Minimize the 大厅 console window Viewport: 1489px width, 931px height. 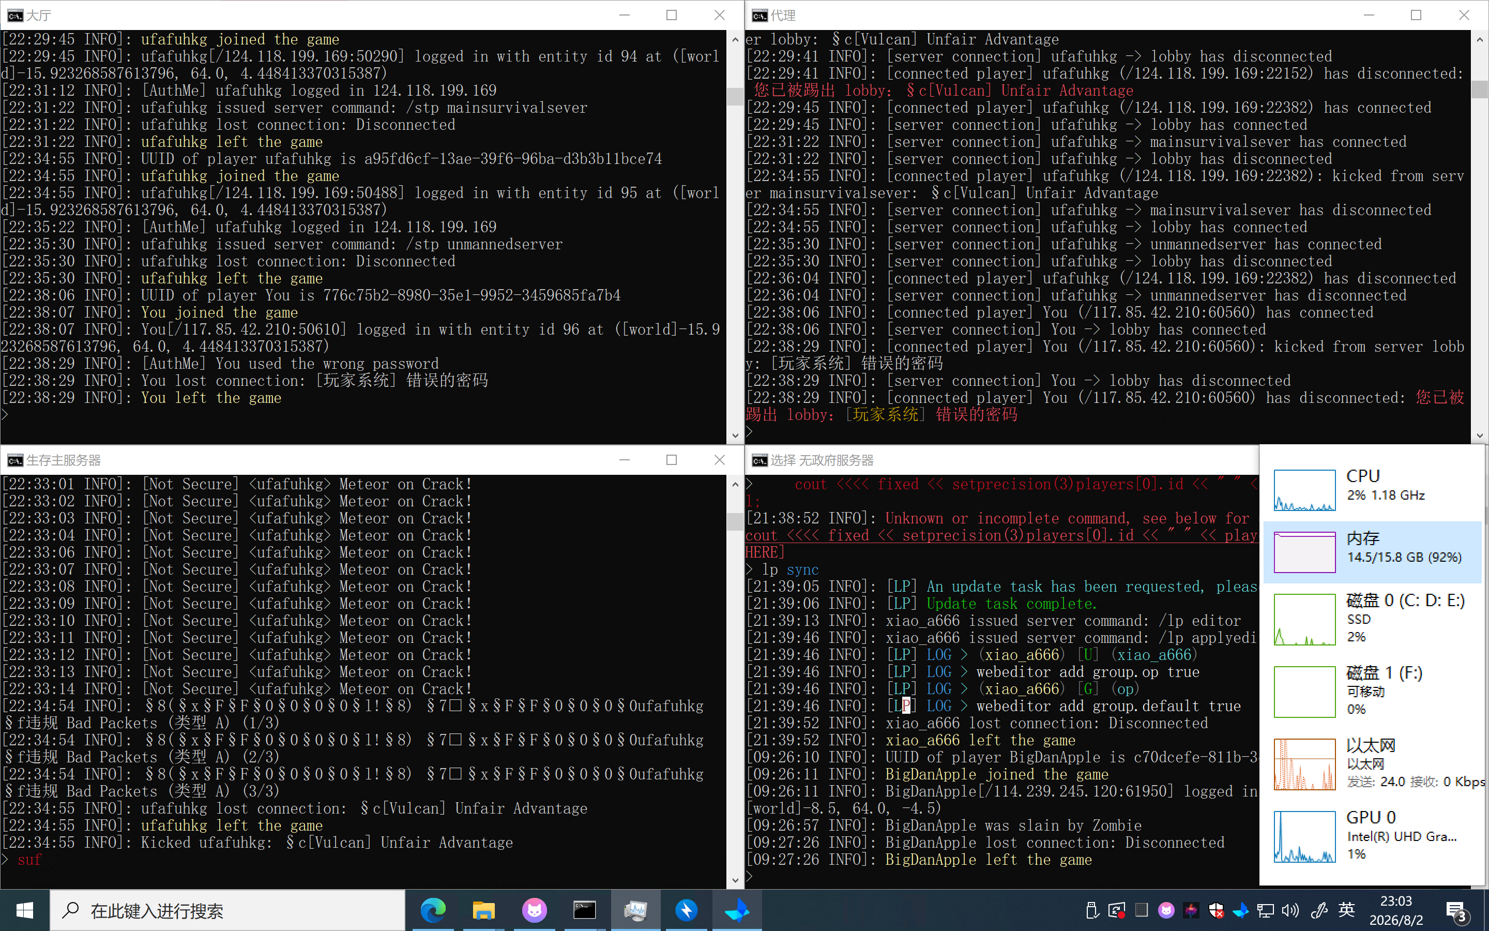tap(624, 15)
